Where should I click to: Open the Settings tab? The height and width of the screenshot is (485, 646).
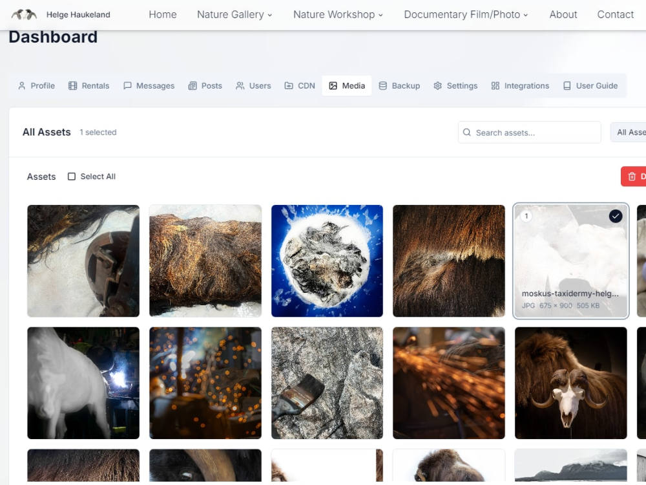click(455, 86)
